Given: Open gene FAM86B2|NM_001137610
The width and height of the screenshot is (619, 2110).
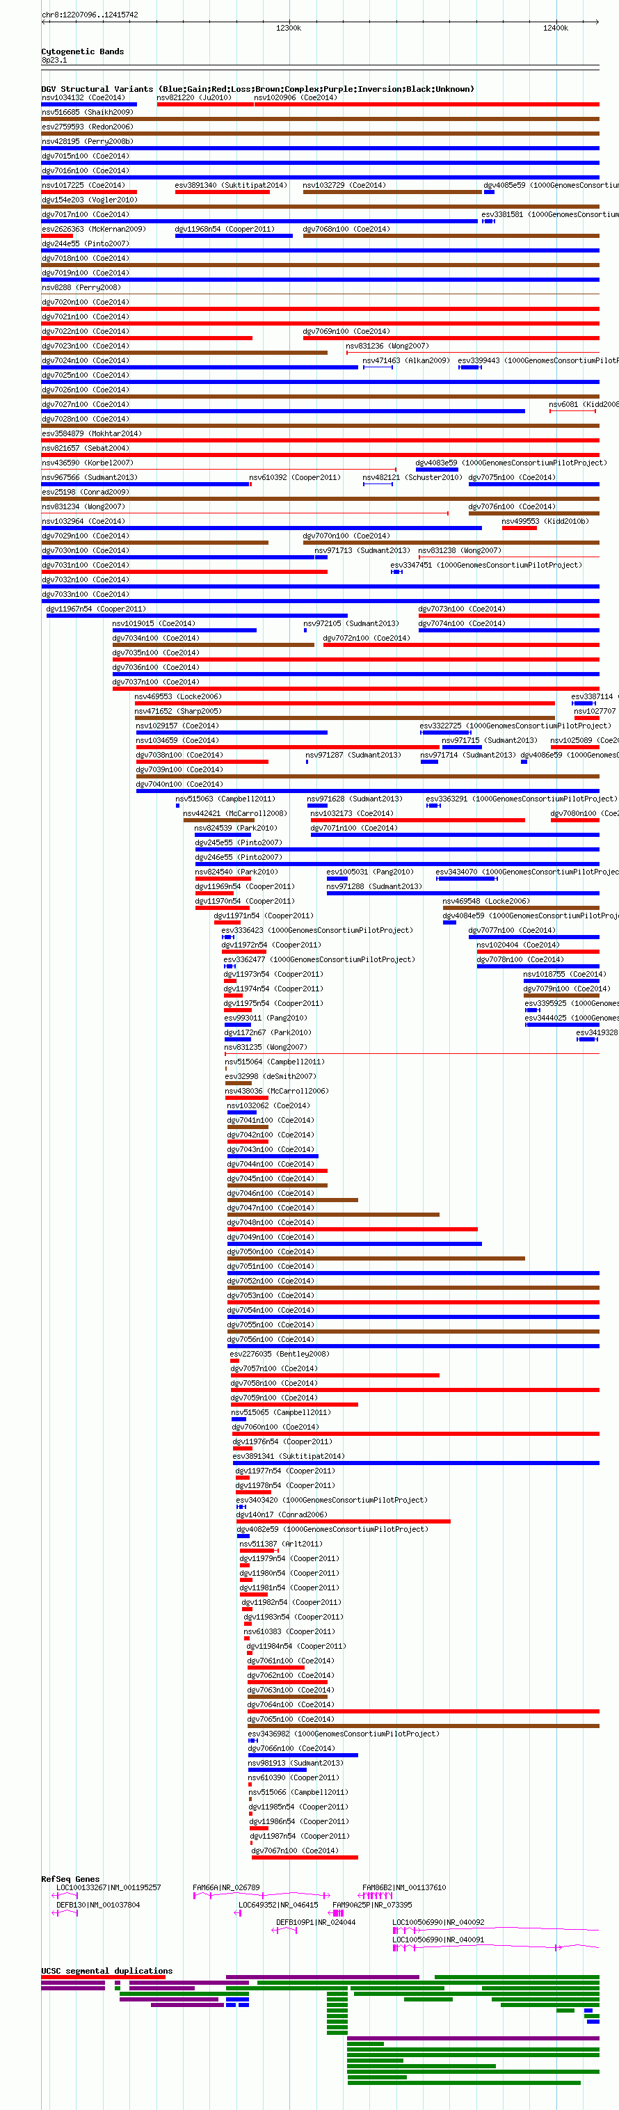Looking at the screenshot, I should [x=405, y=1887].
